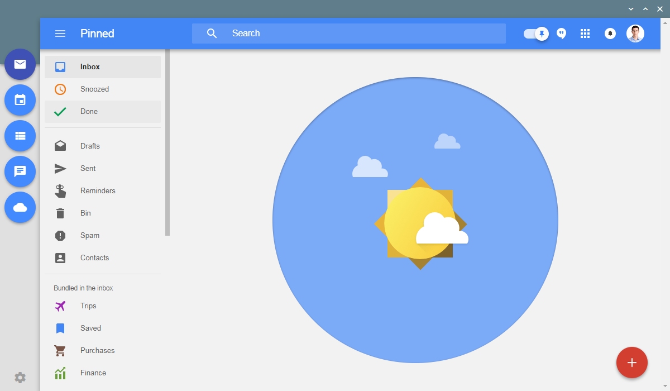Click the Drafts envelope icon
This screenshot has width=670, height=391.
[60, 146]
